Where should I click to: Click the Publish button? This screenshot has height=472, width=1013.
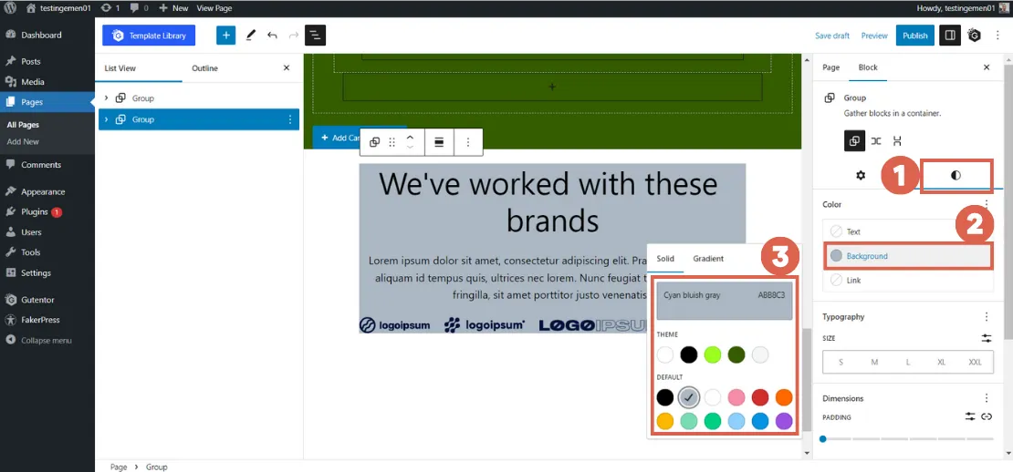pyautogui.click(x=914, y=36)
